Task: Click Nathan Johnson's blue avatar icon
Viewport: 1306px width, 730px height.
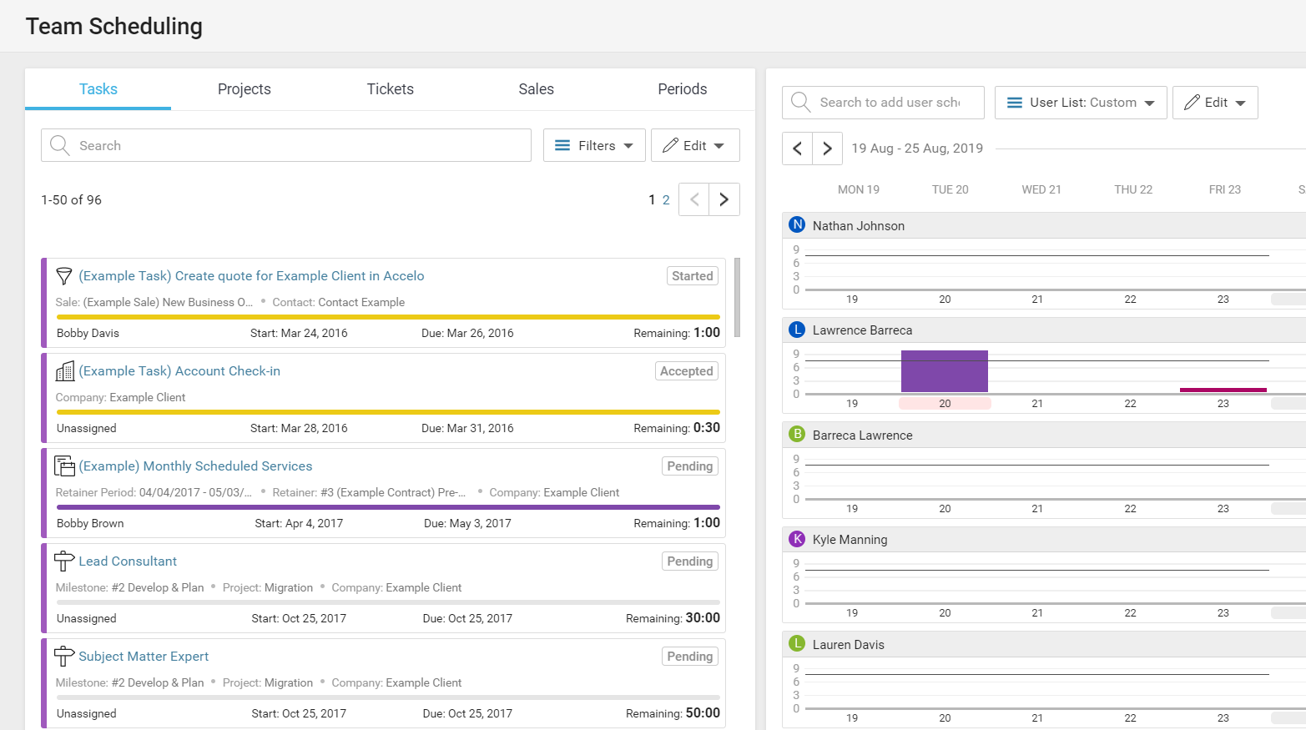Action: (797, 225)
